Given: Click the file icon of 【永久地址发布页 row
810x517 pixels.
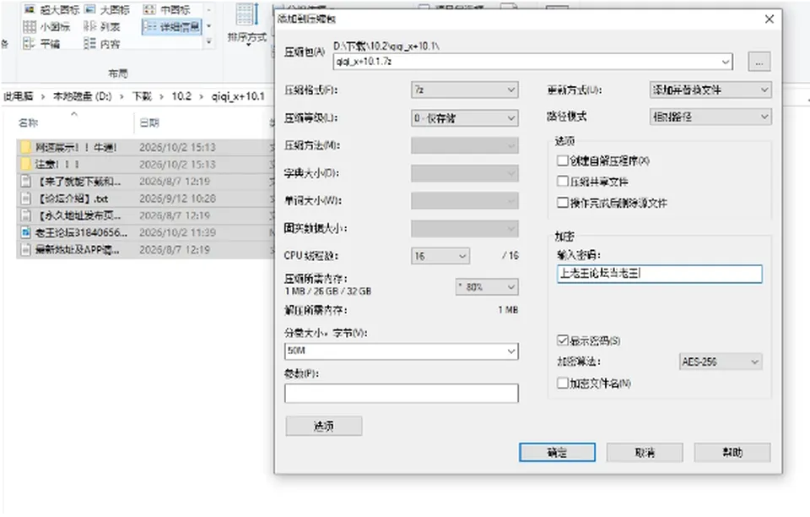Looking at the screenshot, I should click(x=25, y=215).
